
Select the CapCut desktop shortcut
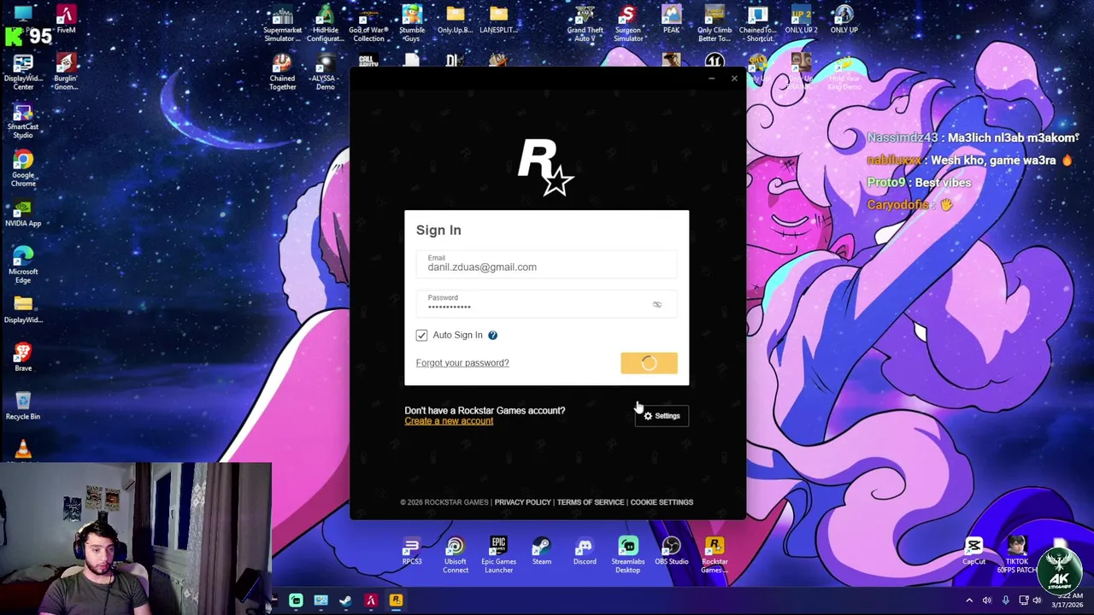973,551
